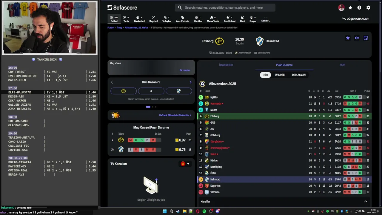The width and height of the screenshot is (382, 215).
Task: Click the İsveç breadcrumb link
Action: coord(119,27)
